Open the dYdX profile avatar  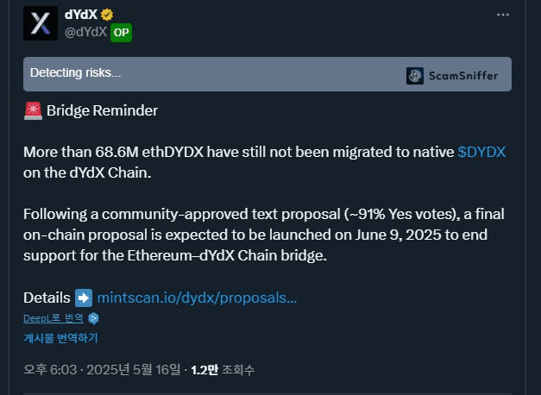click(41, 23)
